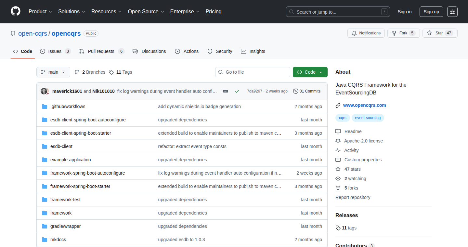Open the main branch dropdown
This screenshot has height=247, width=468.
point(53,72)
